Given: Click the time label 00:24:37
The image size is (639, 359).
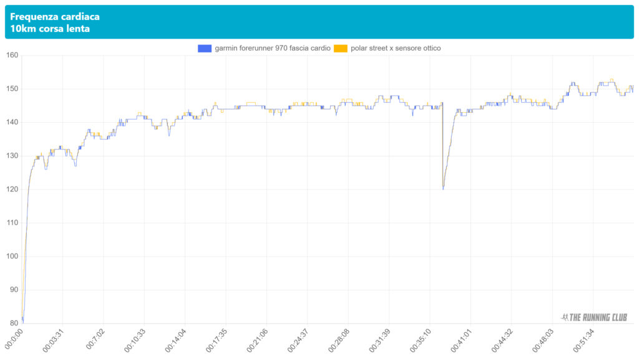Looking at the screenshot, I should 298,340.
